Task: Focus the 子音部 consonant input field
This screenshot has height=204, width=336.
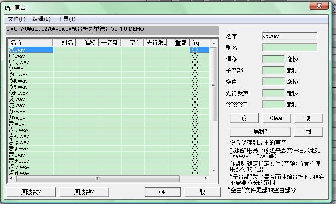Action: coord(273,70)
